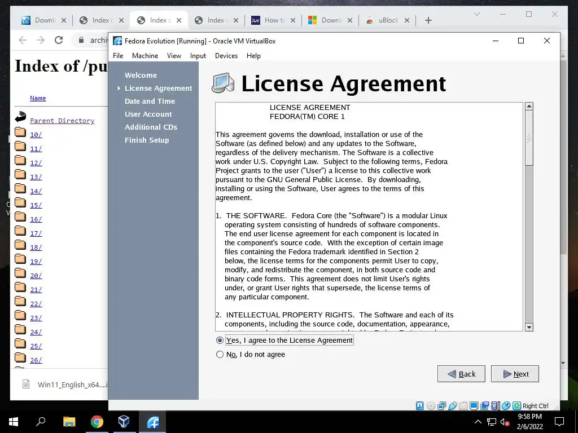Reload the Chrome page
This screenshot has height=433, width=578.
point(59,40)
